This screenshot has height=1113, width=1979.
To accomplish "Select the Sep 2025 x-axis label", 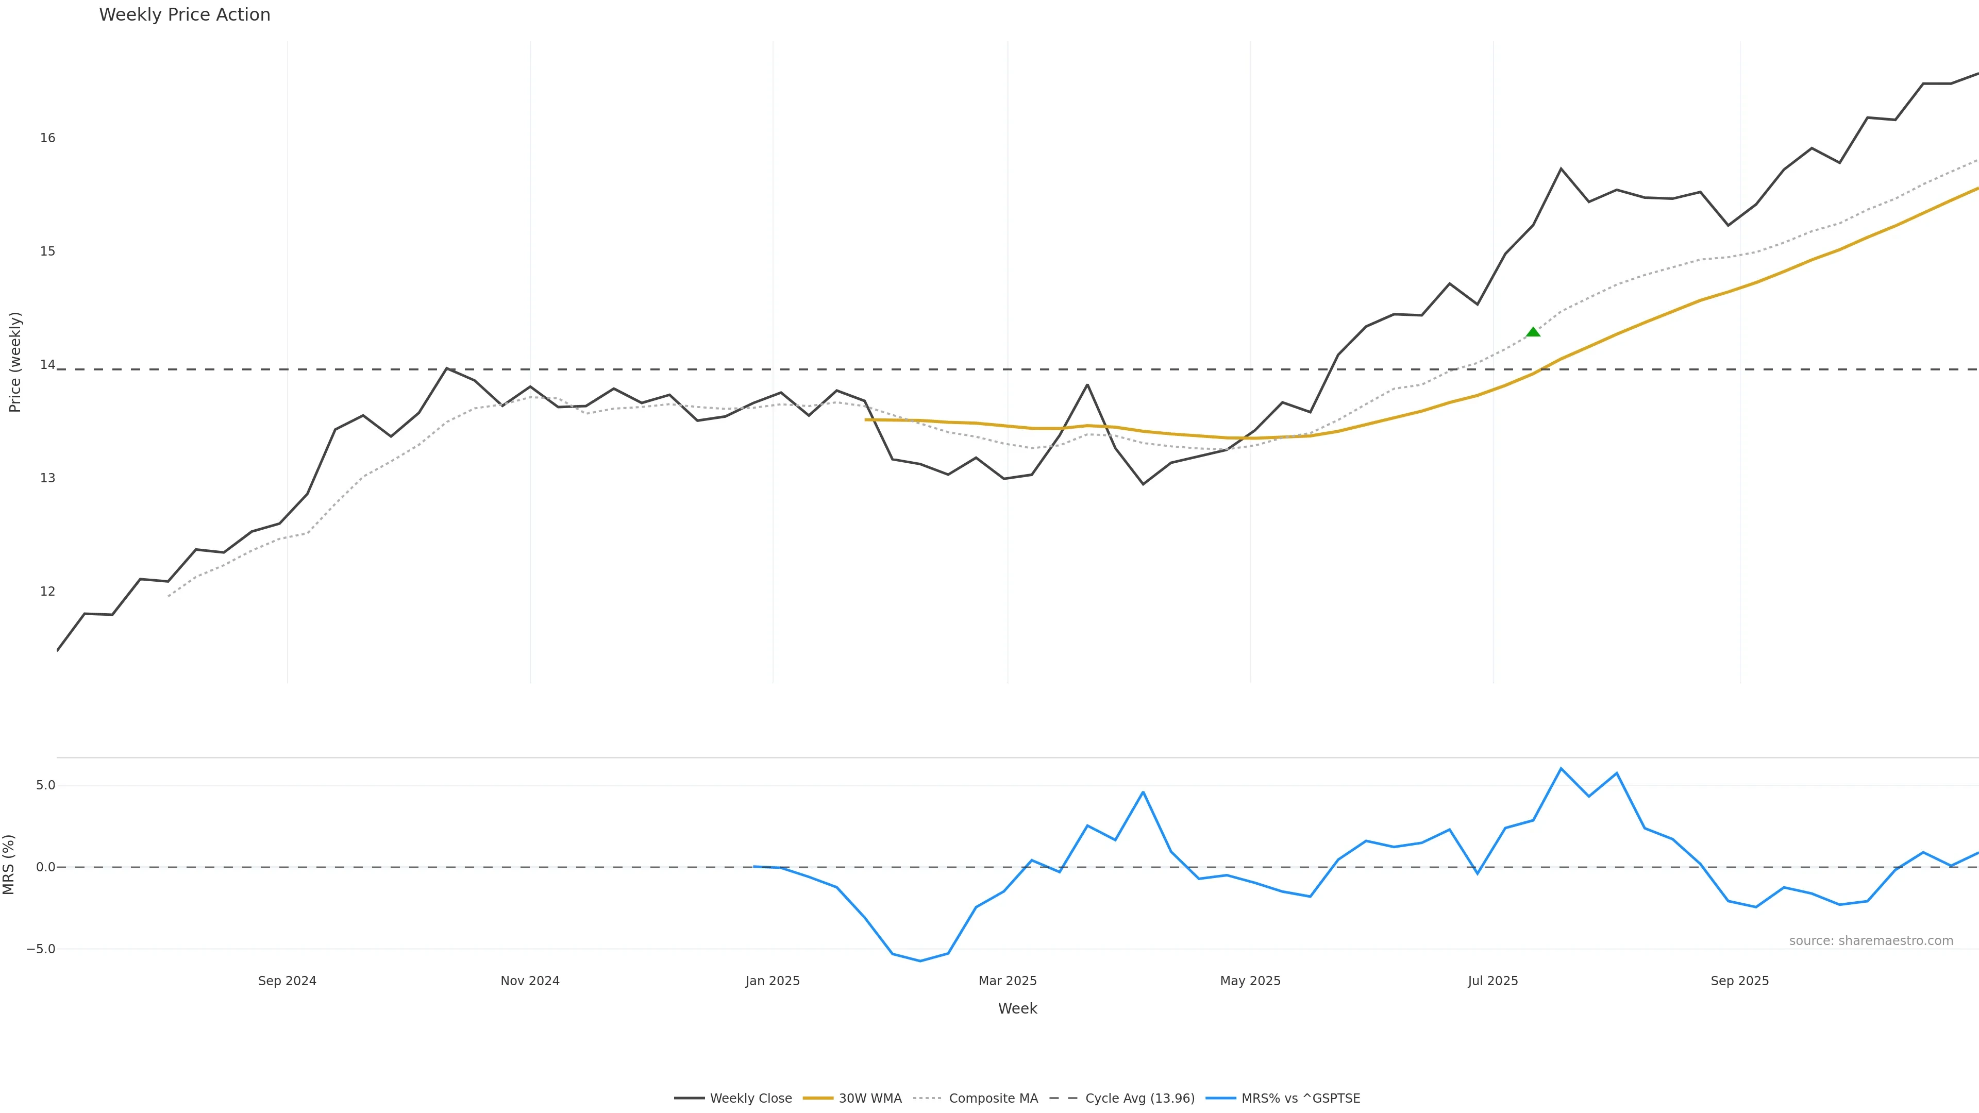I will [x=1739, y=981].
